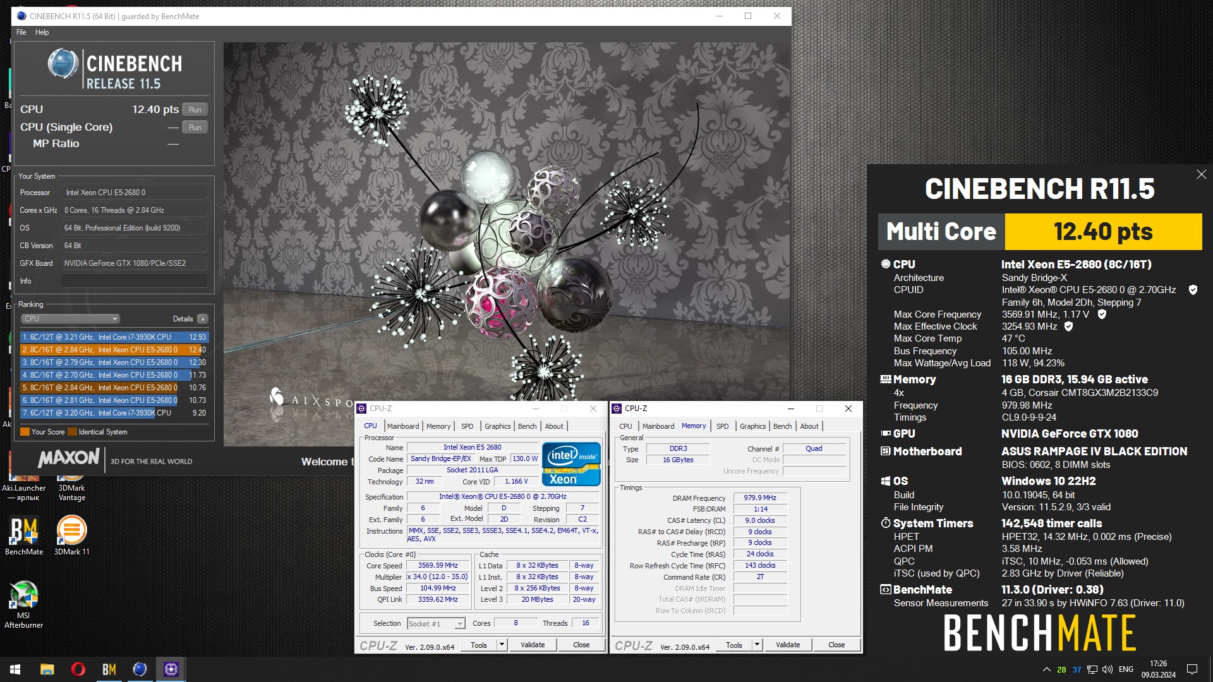Open the notification center icon
Screen dimensions: 1213x682
1192,669
